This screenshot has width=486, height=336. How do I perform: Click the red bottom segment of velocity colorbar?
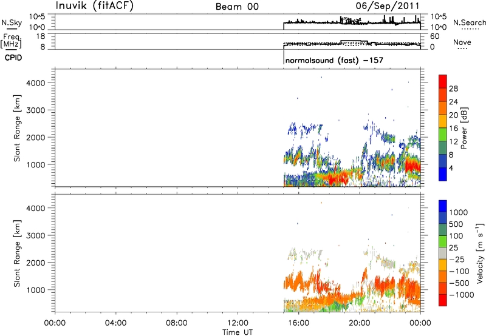click(x=443, y=300)
